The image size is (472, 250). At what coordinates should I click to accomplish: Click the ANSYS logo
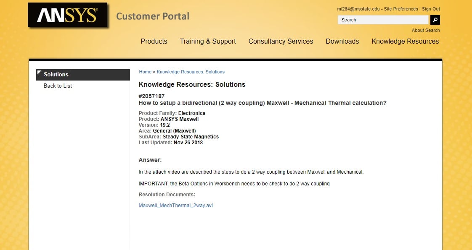coord(67,15)
